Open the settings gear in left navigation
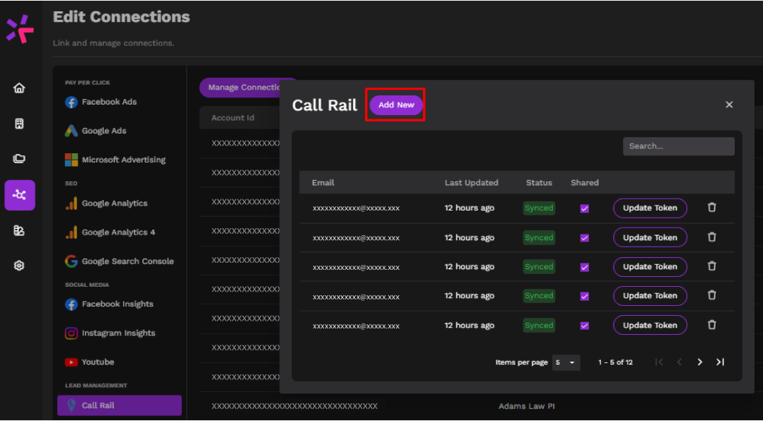 coord(19,266)
